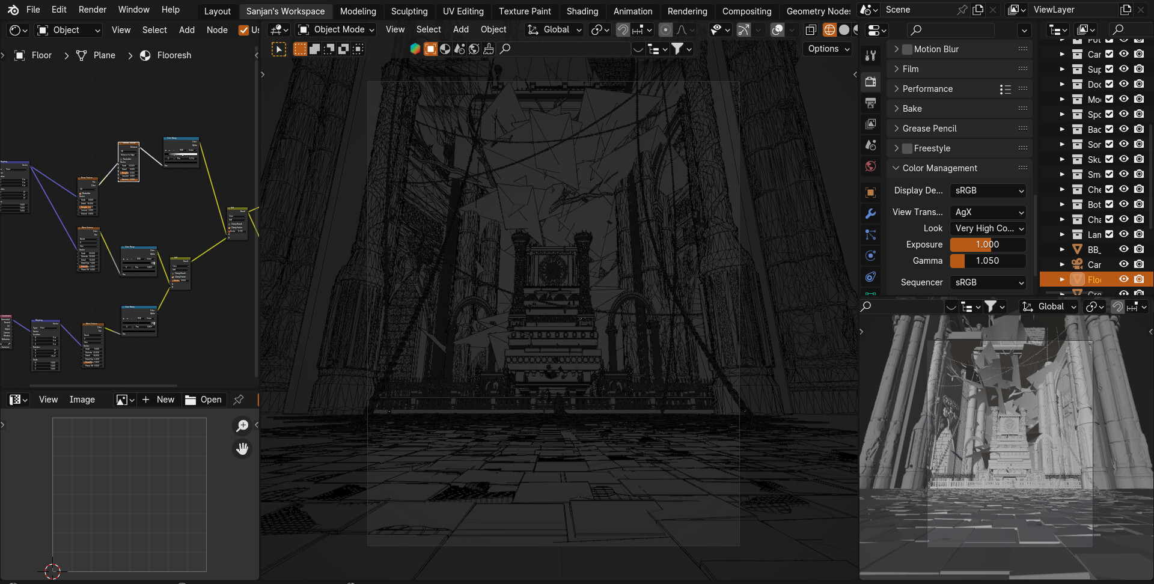Enable the Motion Blur checkbox
Viewport: 1154px width, 584px height.
(x=907, y=49)
